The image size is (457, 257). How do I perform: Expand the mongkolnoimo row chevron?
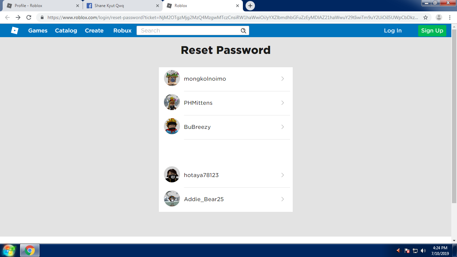click(x=283, y=79)
